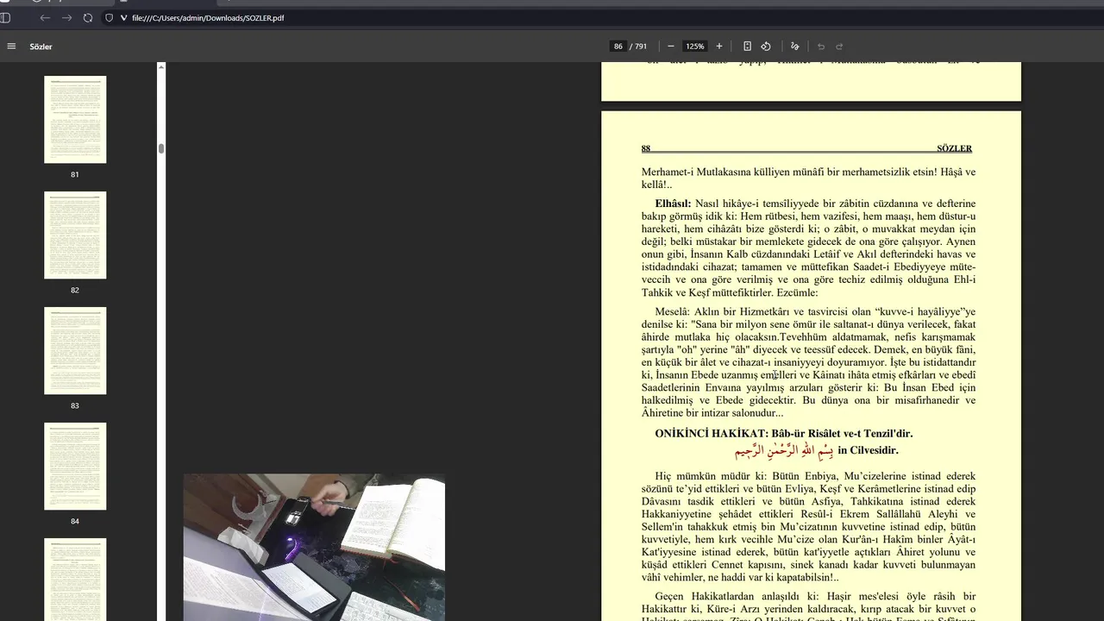Click the paragraph starting "Meselâ: Aklın bir"
Viewport: 1104px width, 621px height.
pyautogui.click(x=808, y=362)
